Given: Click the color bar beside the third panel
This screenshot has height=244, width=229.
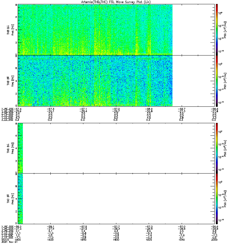Looking at the screenshot, I should coord(216,148).
